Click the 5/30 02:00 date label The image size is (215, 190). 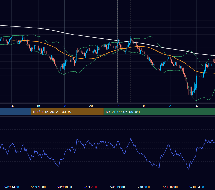coord(170,187)
